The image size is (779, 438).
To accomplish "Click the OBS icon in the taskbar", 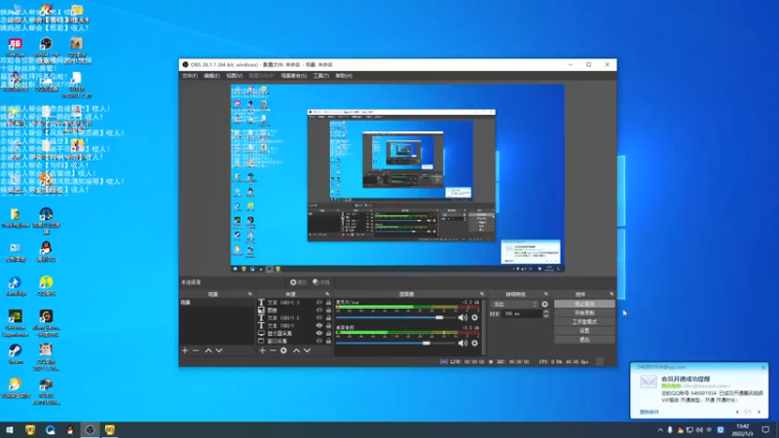I will pyautogui.click(x=90, y=429).
